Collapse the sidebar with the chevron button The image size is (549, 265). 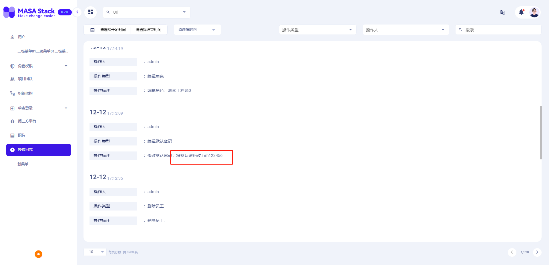click(x=77, y=12)
